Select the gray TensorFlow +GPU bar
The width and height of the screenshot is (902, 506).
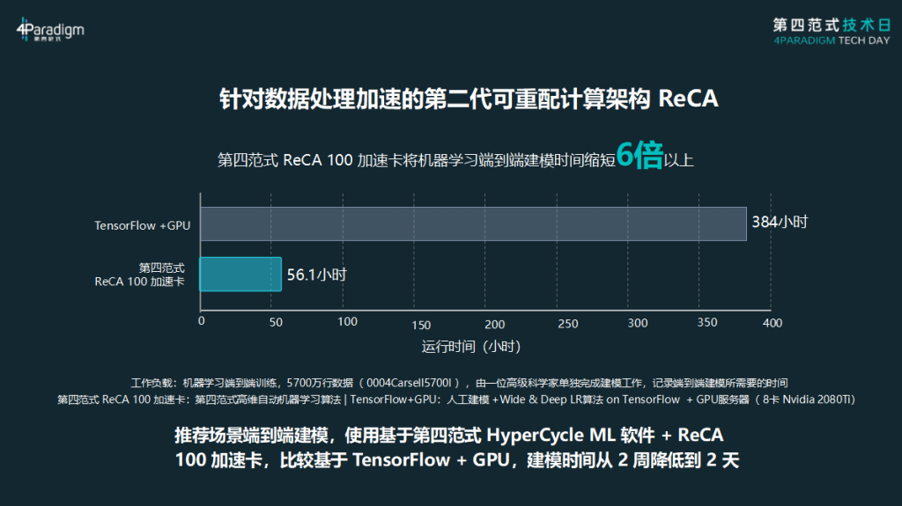pyautogui.click(x=473, y=224)
